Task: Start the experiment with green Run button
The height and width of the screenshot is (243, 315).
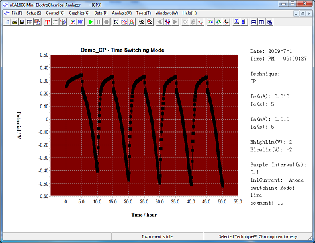Action: 91,22
